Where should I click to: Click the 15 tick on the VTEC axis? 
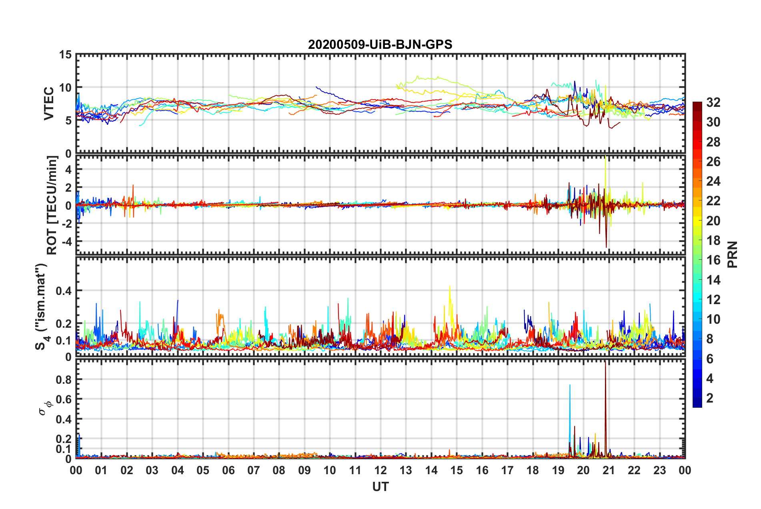[66, 55]
